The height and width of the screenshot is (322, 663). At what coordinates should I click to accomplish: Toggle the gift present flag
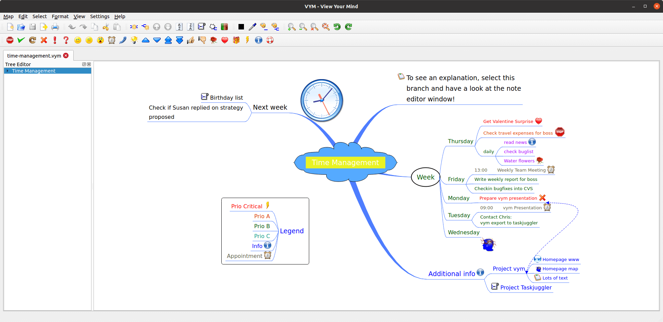click(x=236, y=40)
